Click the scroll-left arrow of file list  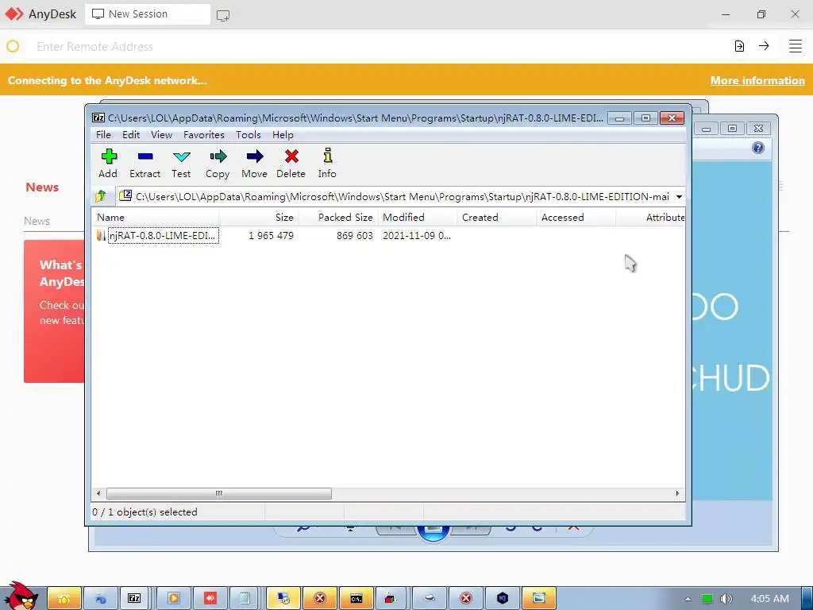click(98, 493)
